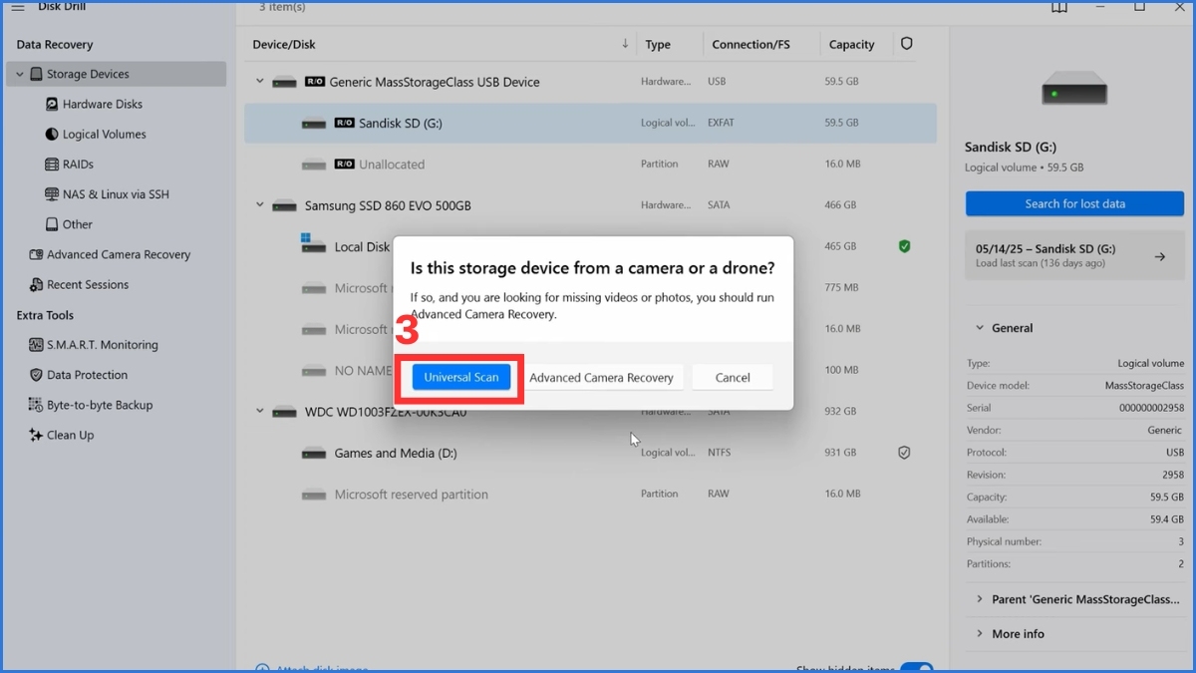Click the Revision value 2958
The width and height of the screenshot is (1196, 673).
coord(1173,475)
